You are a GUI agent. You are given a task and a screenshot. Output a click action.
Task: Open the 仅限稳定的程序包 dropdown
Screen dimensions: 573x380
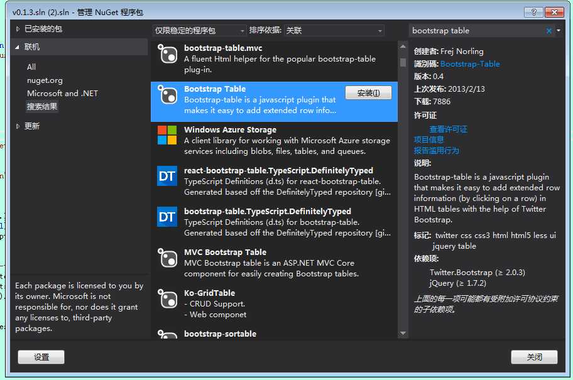(199, 31)
